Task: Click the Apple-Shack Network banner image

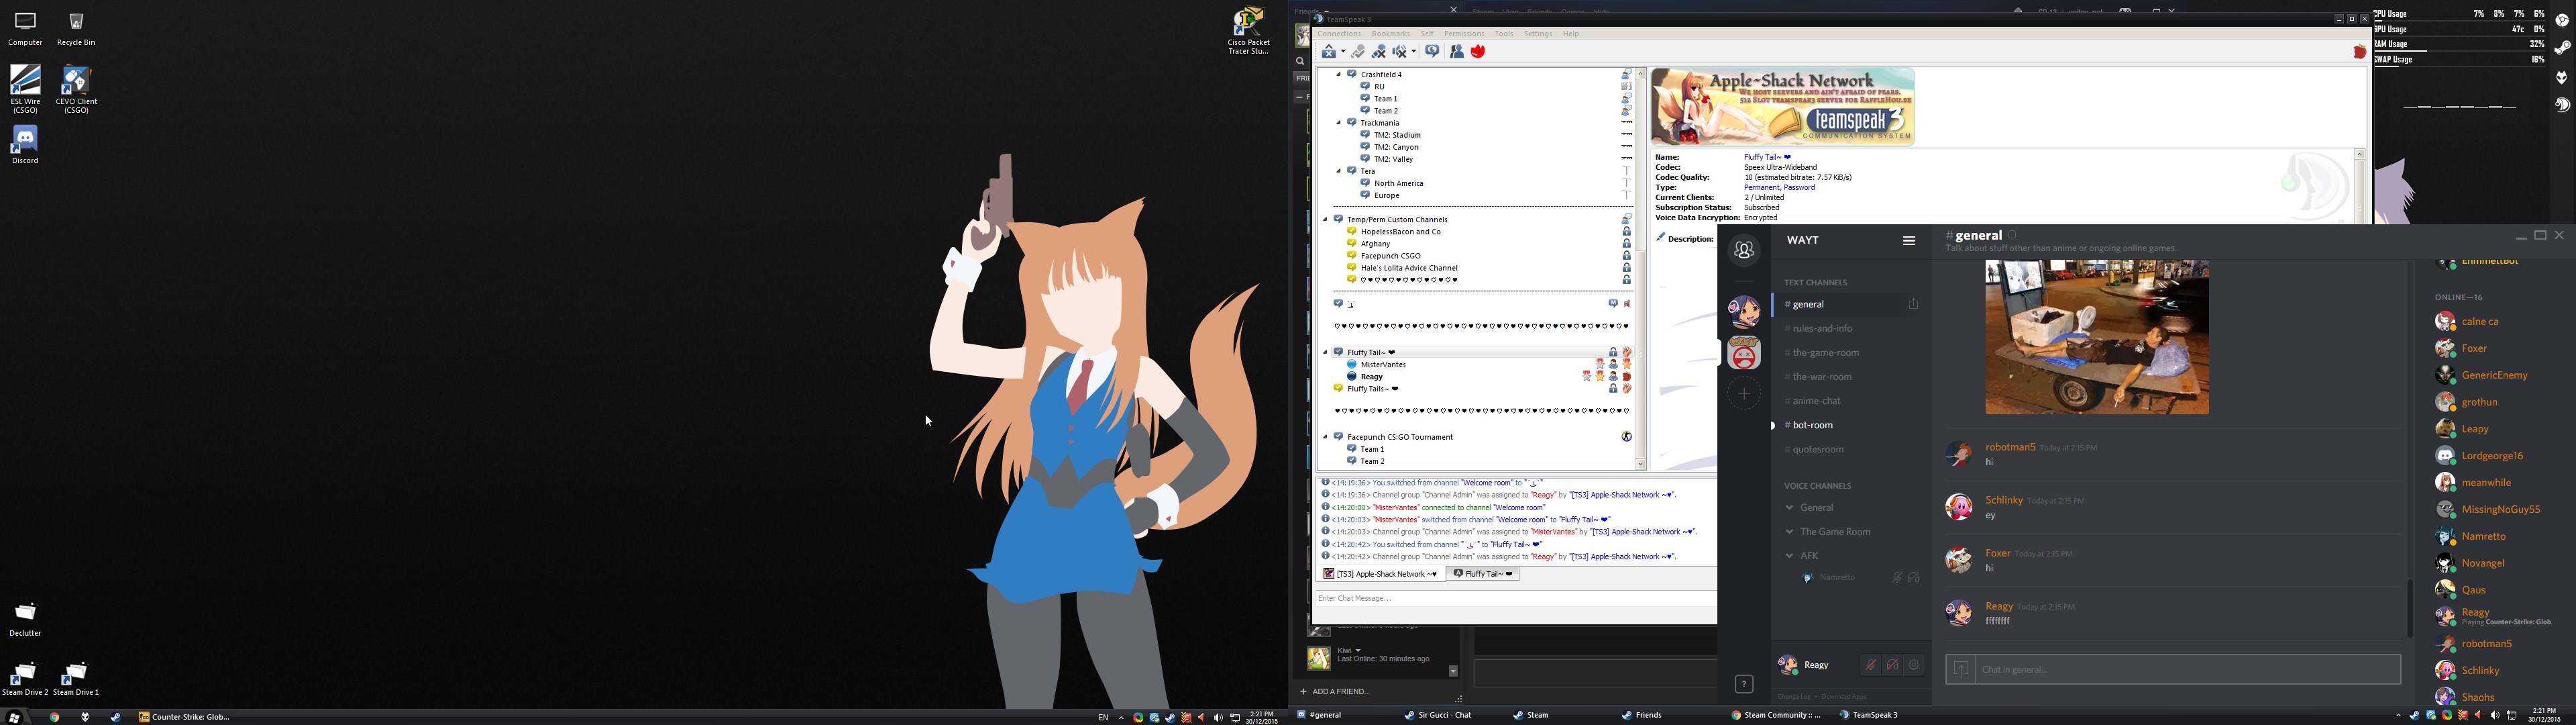Action: (1783, 106)
